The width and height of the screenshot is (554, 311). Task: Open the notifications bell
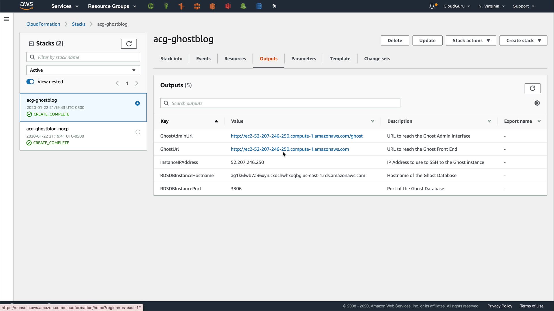pos(432,6)
